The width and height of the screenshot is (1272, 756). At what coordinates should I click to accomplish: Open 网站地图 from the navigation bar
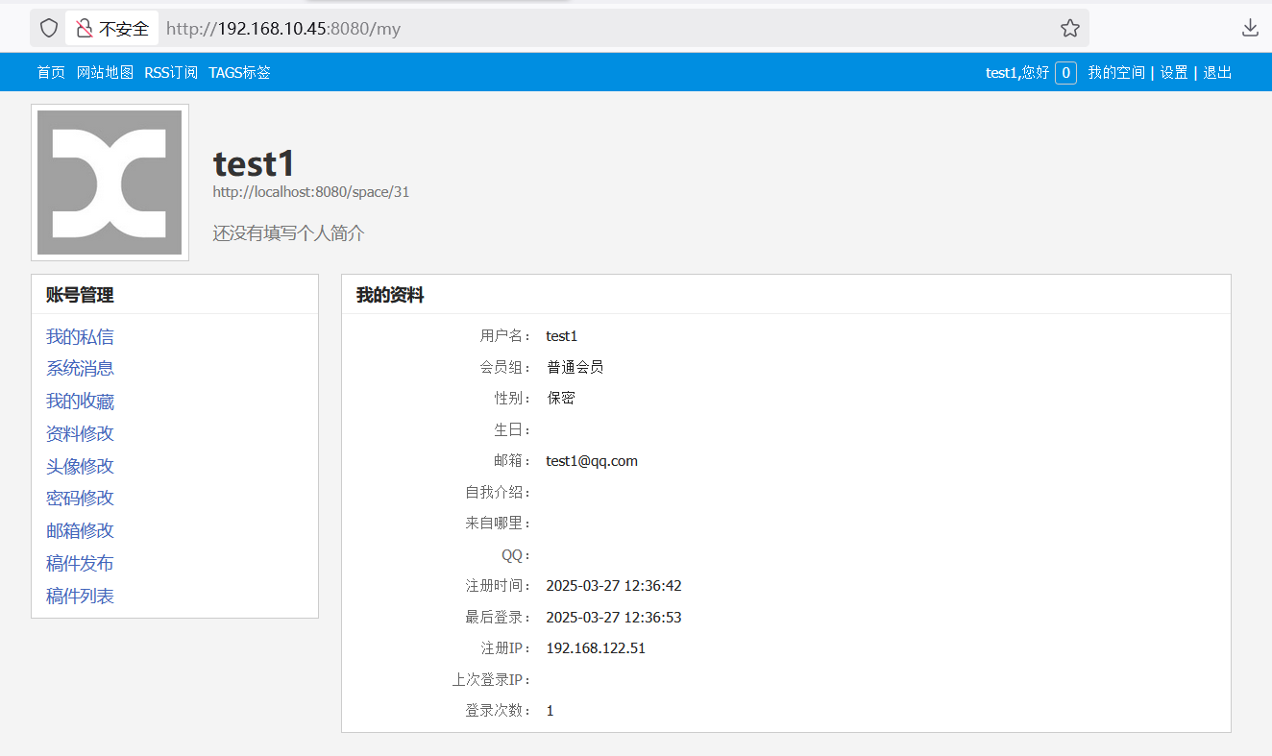[105, 73]
